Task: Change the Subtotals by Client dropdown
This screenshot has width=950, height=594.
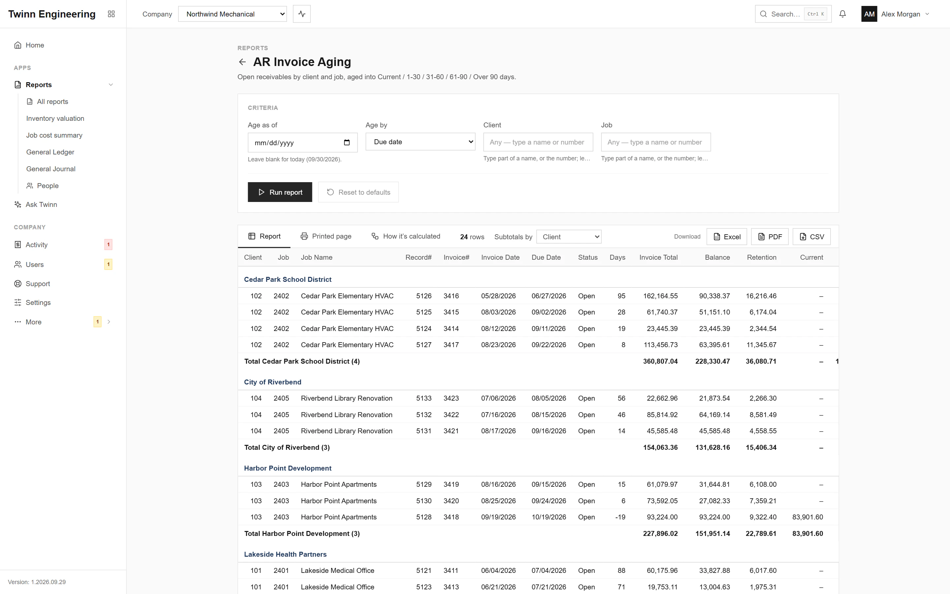Action: click(569, 237)
